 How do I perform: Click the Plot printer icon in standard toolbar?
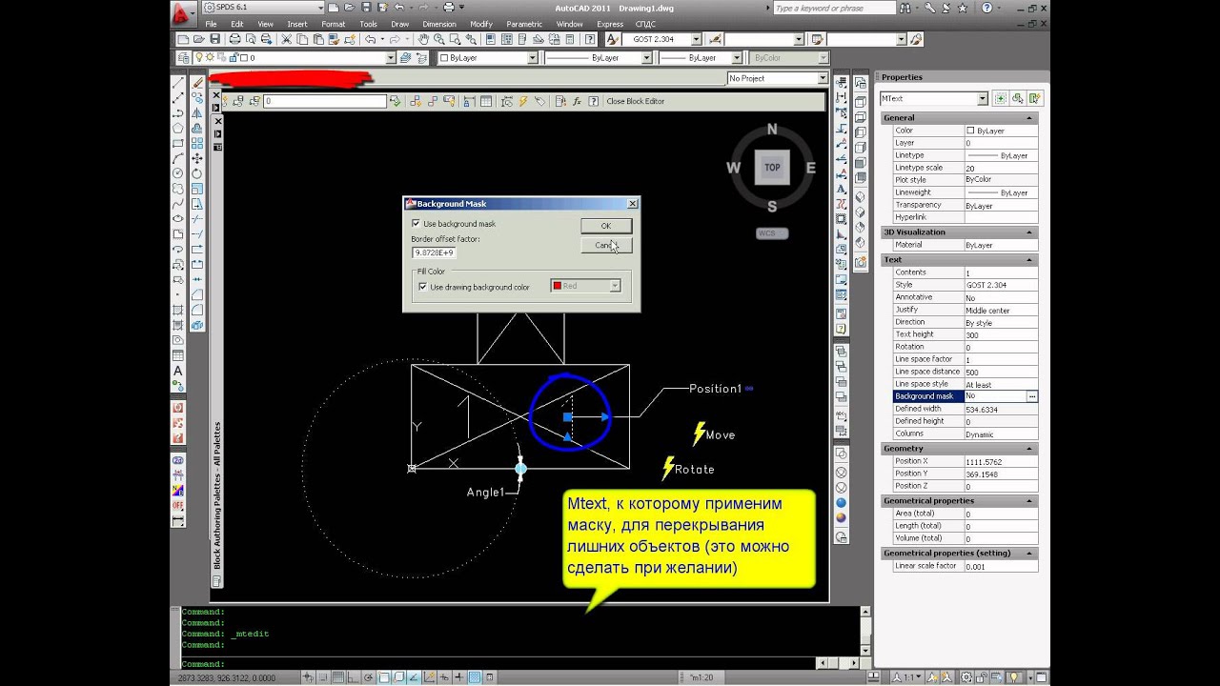point(234,39)
